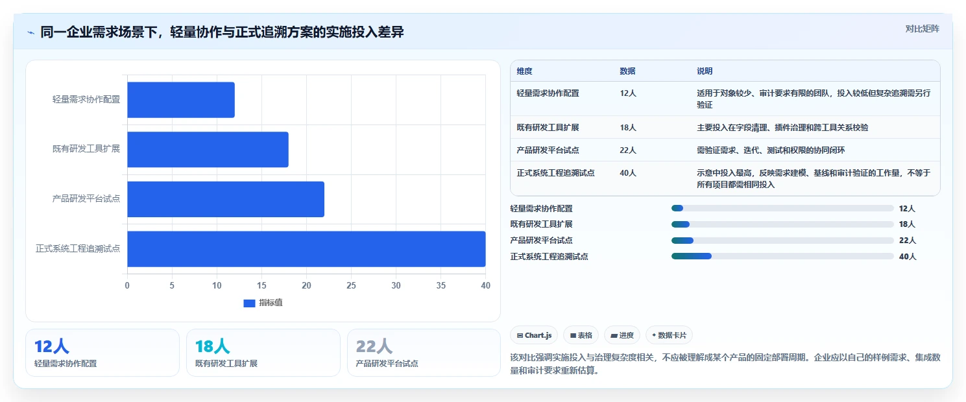Open the 22人 产品研发平台试点 data card
966x402 pixels.
click(x=424, y=353)
